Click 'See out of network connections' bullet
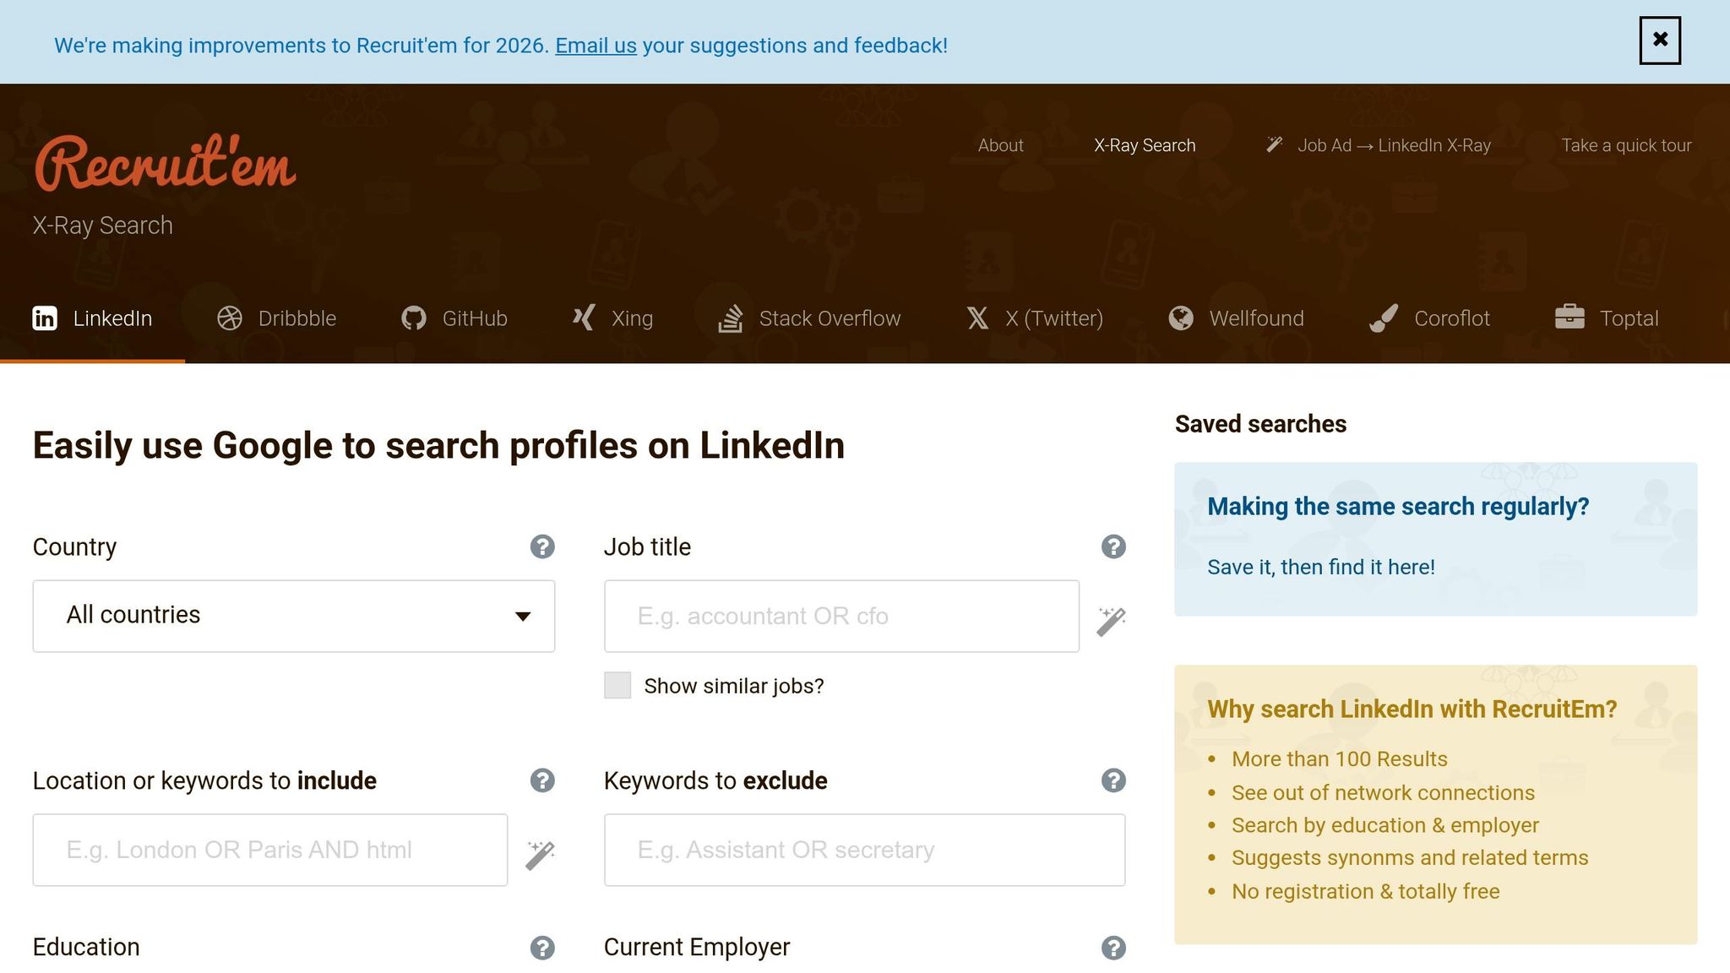Image resolution: width=1730 pixels, height=973 pixels. pos(1383,792)
